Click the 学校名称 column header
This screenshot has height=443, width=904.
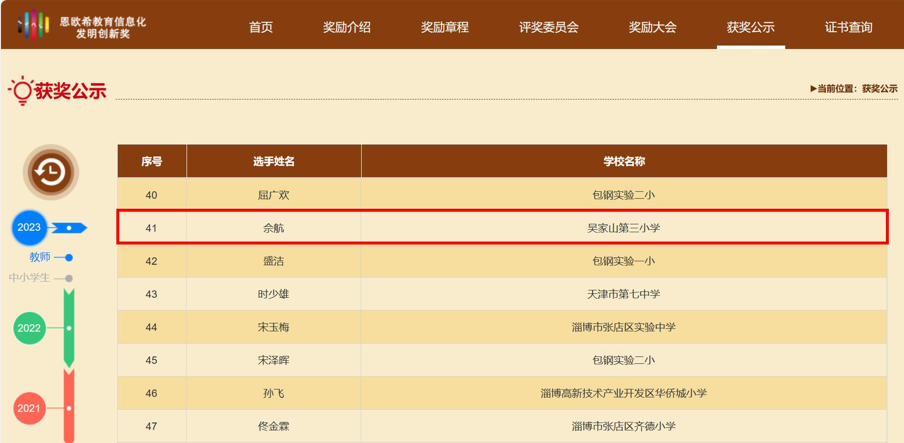pyautogui.click(x=624, y=161)
